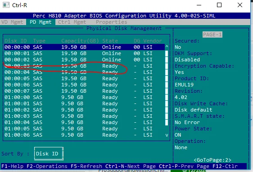253x172 pixels.
Task: Close the Ctrl-R window
Action: (x=240, y=5)
